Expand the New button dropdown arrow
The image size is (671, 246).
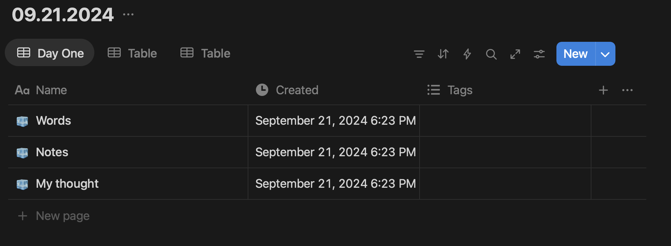[x=605, y=54]
